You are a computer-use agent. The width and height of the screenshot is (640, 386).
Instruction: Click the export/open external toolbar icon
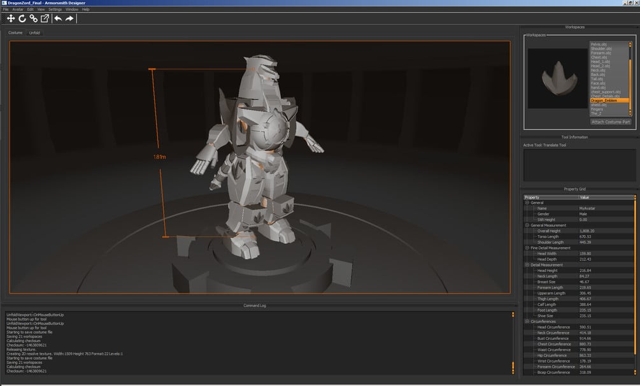coord(45,18)
